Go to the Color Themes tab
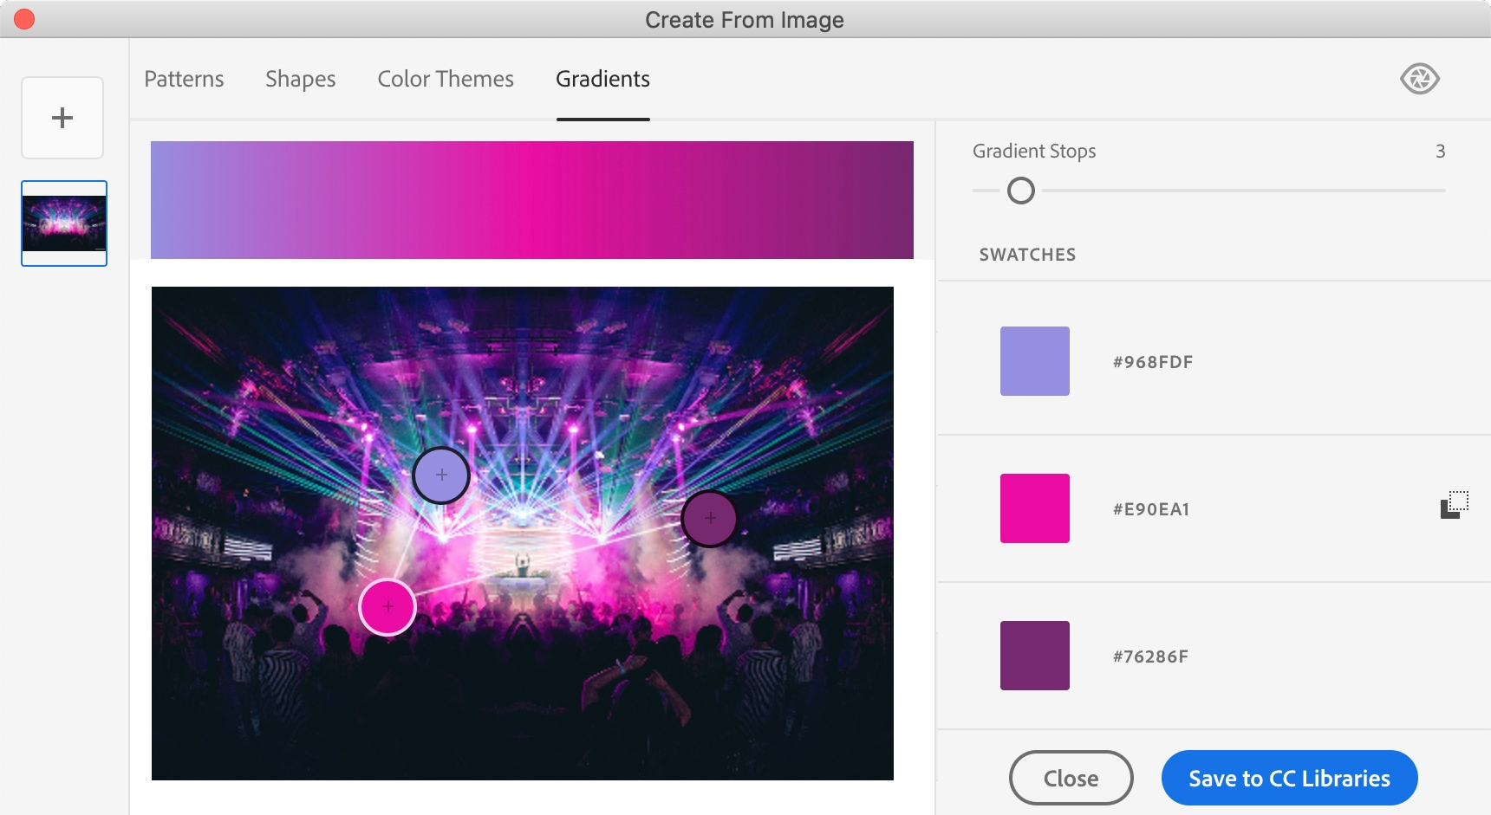 tap(446, 79)
